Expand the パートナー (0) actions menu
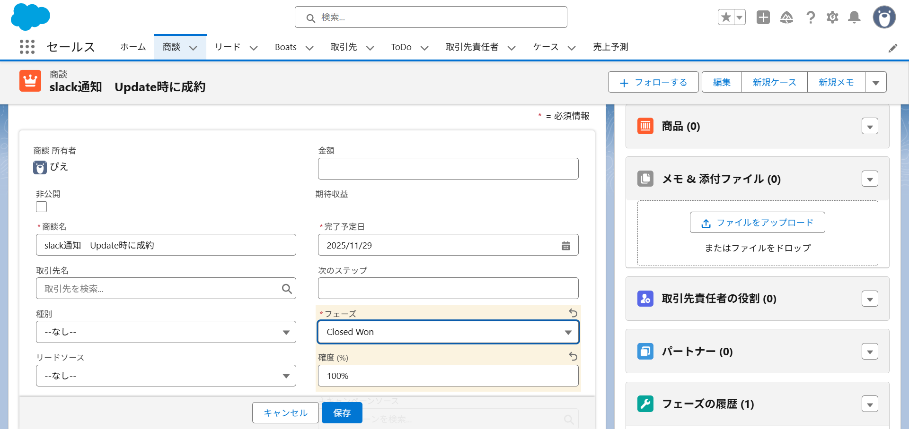 [870, 352]
